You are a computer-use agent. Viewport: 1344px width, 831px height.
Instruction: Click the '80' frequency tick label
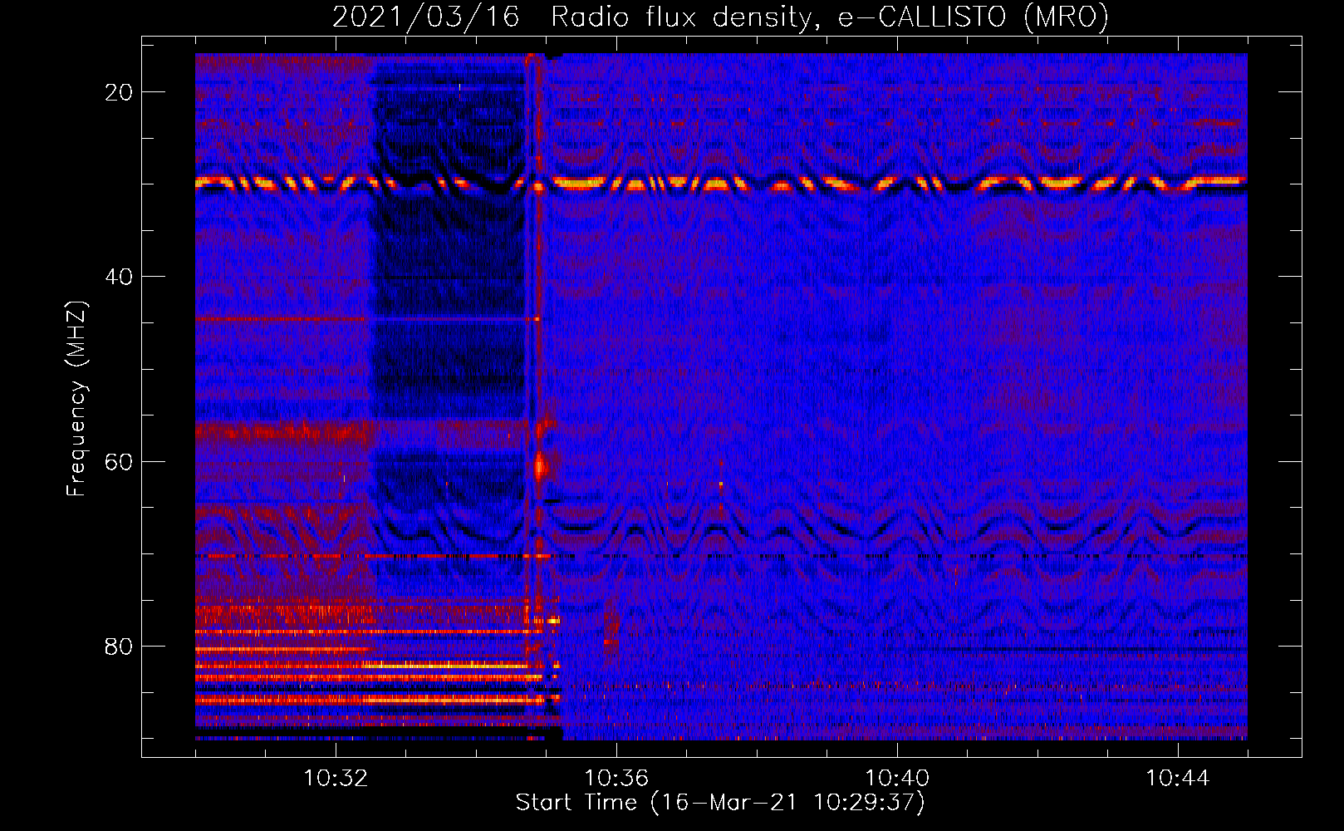[x=120, y=646]
